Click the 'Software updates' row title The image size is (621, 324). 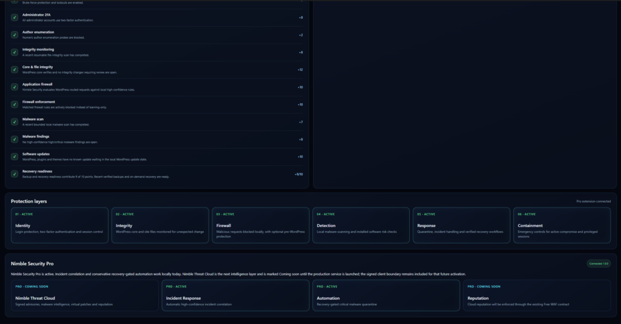[x=36, y=154]
